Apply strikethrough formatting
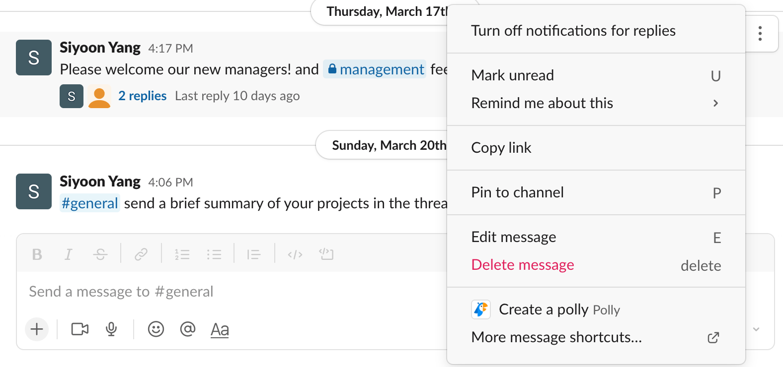The width and height of the screenshot is (783, 367). coord(100,254)
